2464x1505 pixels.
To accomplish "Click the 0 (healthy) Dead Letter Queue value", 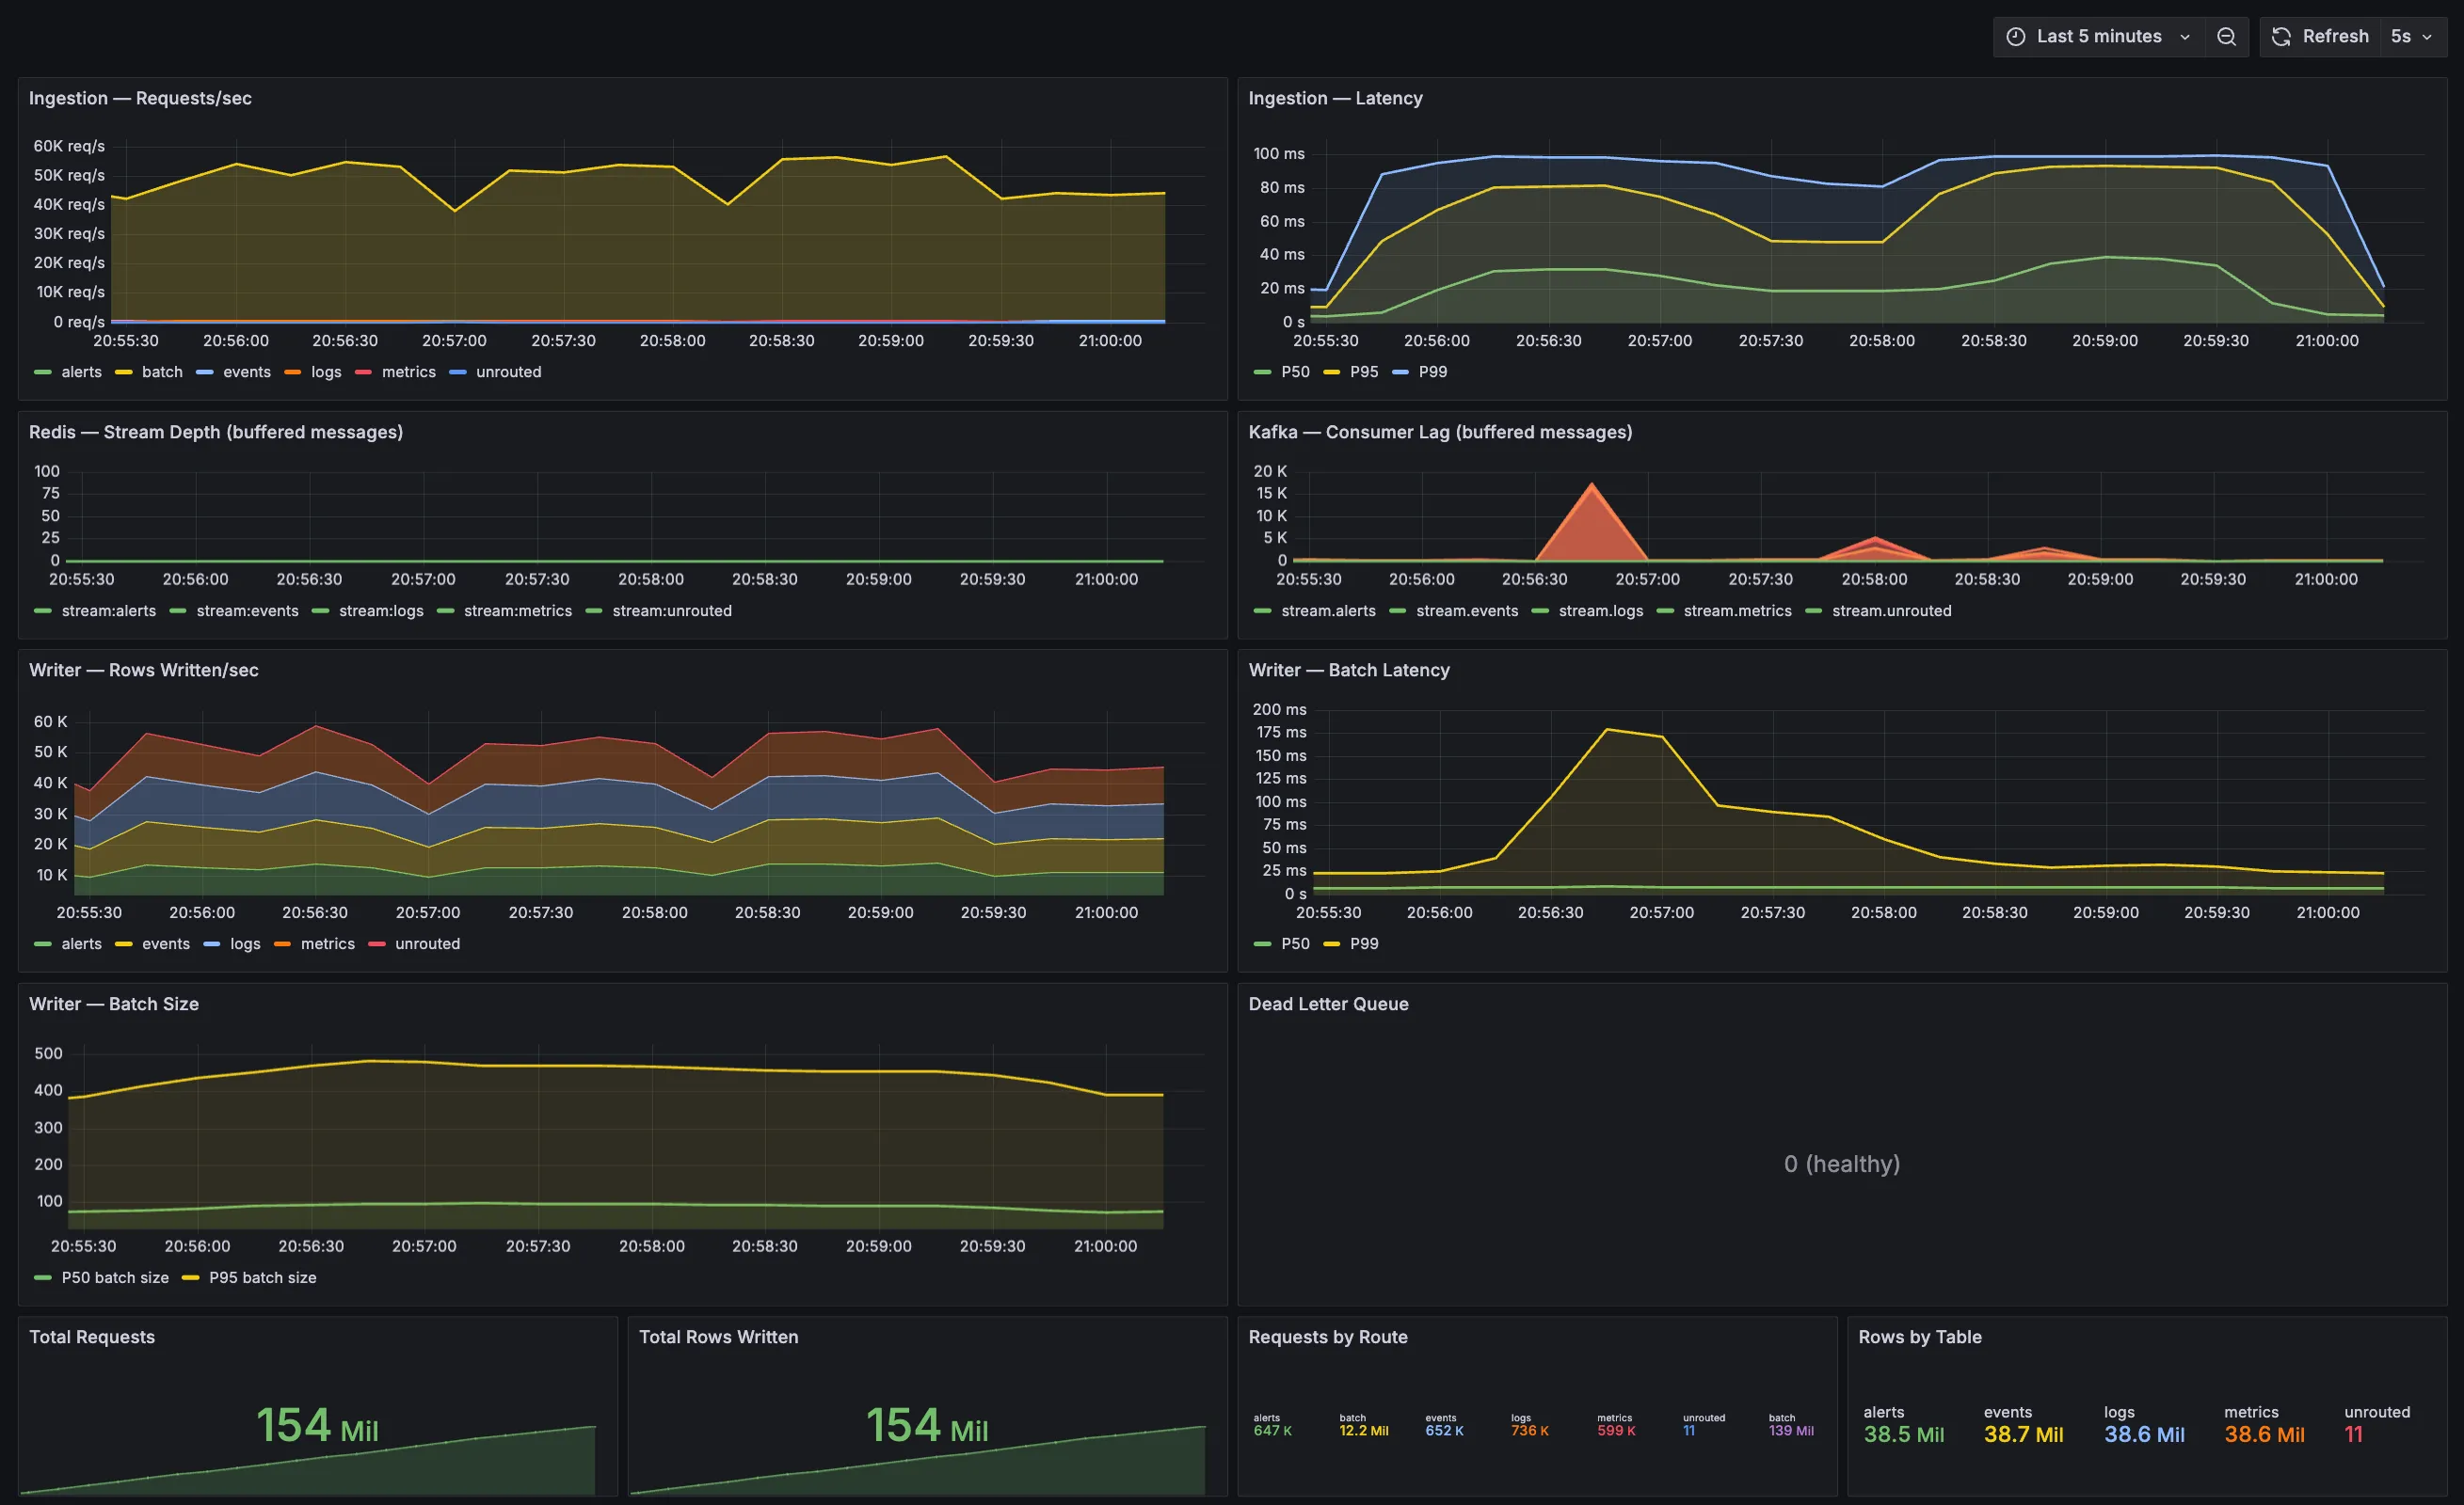I will coord(1842,1164).
